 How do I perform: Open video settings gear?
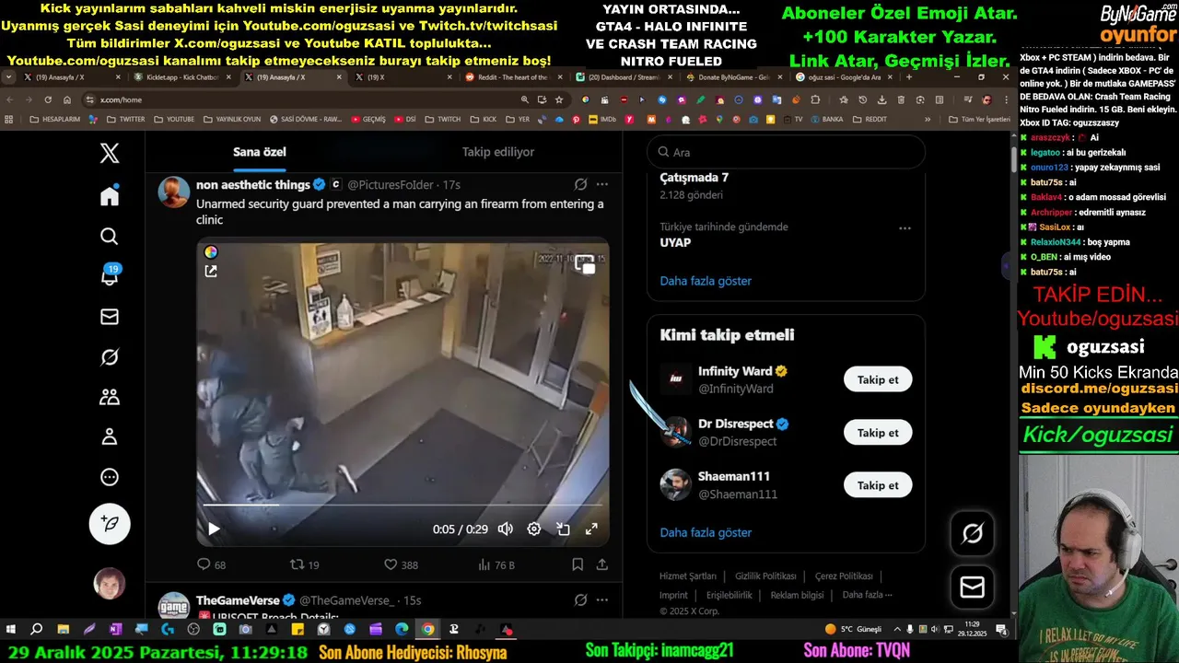pos(533,529)
